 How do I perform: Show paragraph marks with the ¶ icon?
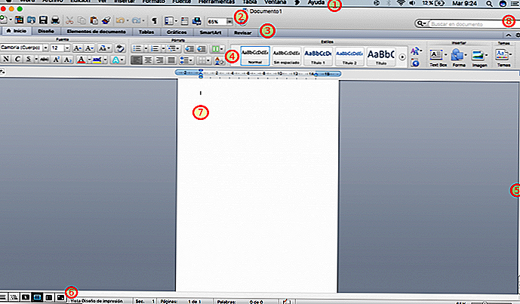155,20
